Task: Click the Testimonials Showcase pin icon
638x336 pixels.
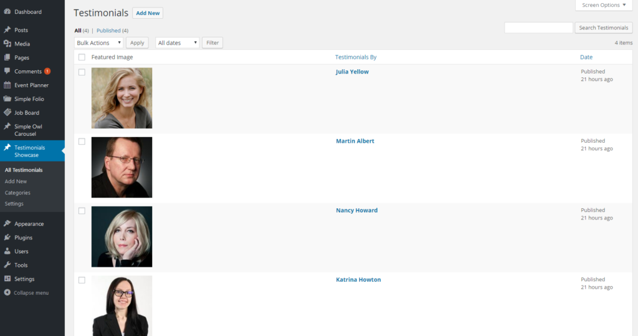Action: pos(7,148)
